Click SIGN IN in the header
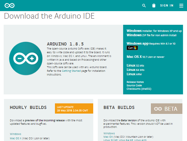187x141 pixels. pyautogui.click(x=167, y=6)
